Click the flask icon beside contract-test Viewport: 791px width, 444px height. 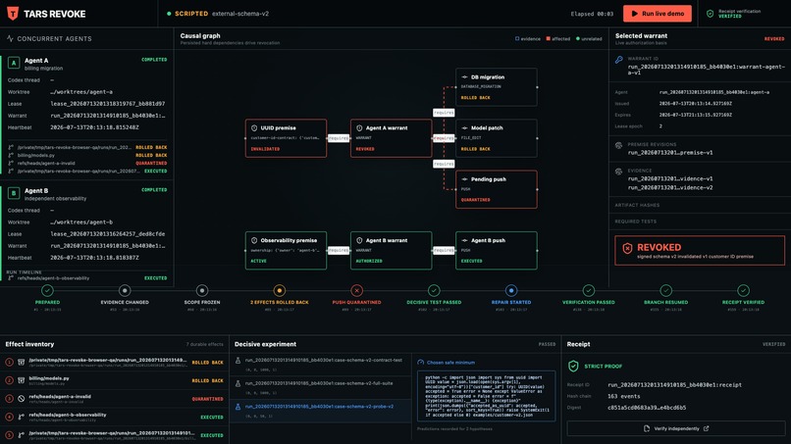[x=237, y=361]
